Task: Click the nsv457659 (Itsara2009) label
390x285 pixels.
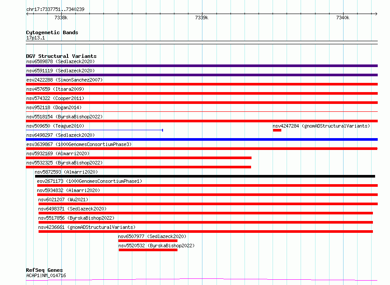Action: (55, 89)
